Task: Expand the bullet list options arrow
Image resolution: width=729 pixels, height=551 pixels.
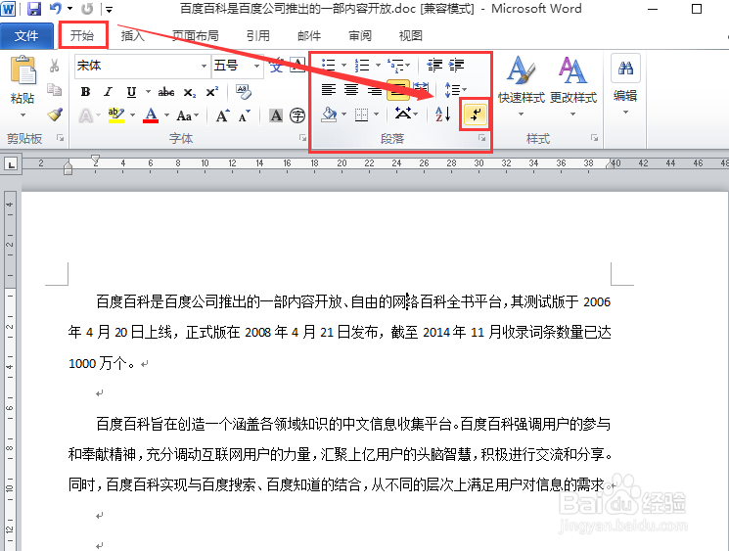Action: point(344,66)
